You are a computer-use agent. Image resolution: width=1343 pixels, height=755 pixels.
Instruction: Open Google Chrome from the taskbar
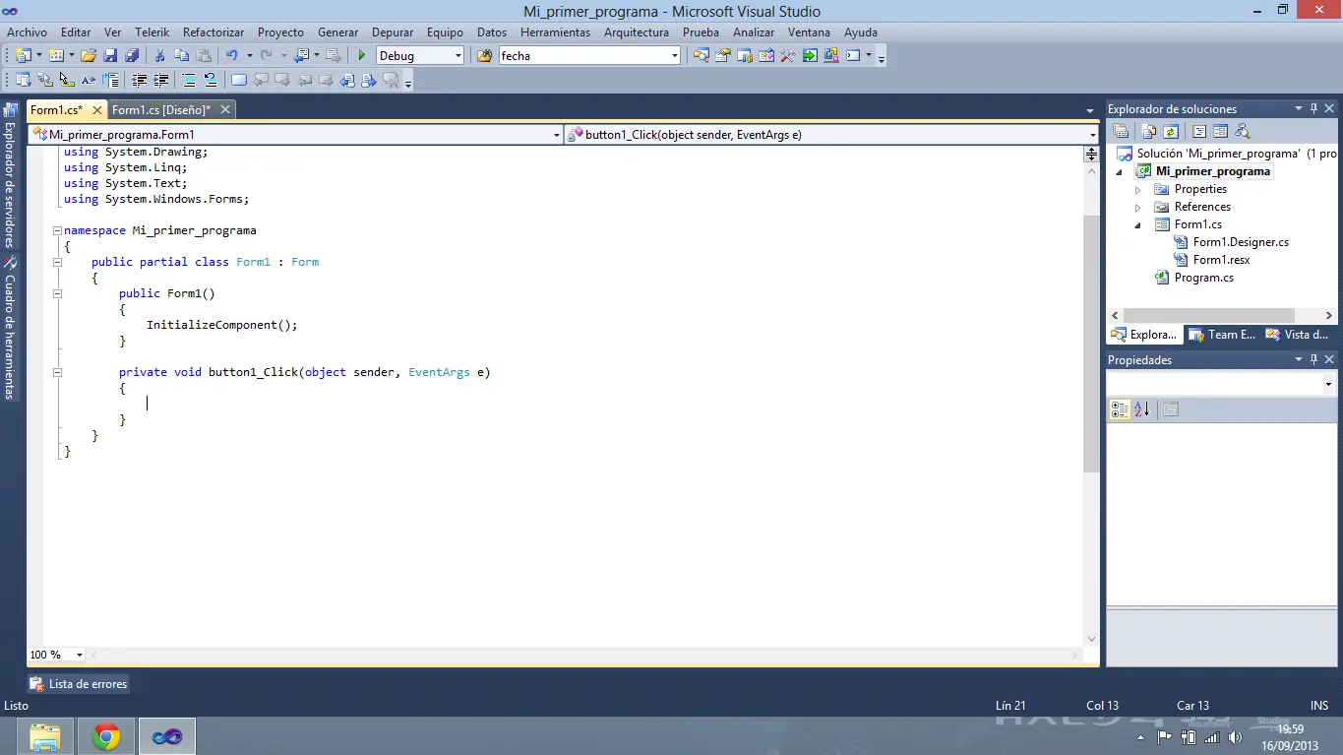pyautogui.click(x=106, y=736)
